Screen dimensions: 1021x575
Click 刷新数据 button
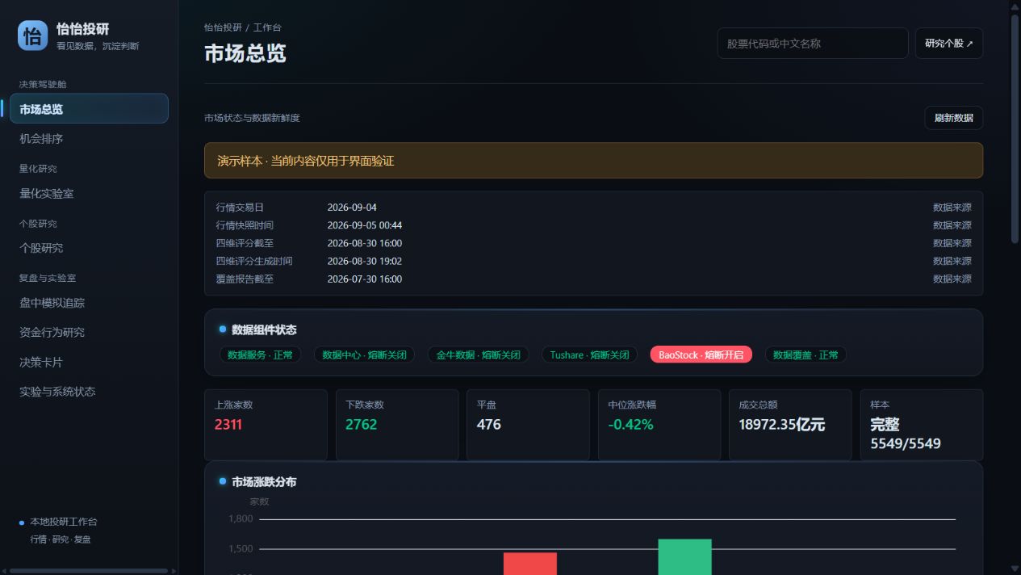point(954,118)
